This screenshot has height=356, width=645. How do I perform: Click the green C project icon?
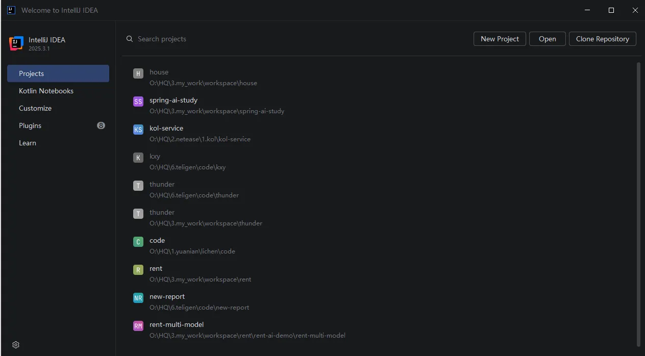(x=138, y=242)
